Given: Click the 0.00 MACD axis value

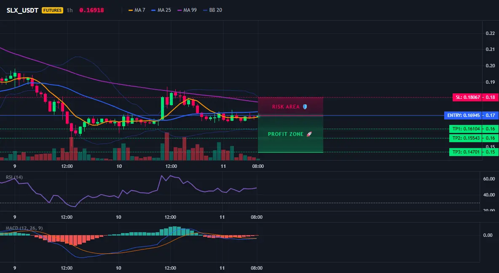Looking at the screenshot, I should (x=488, y=235).
